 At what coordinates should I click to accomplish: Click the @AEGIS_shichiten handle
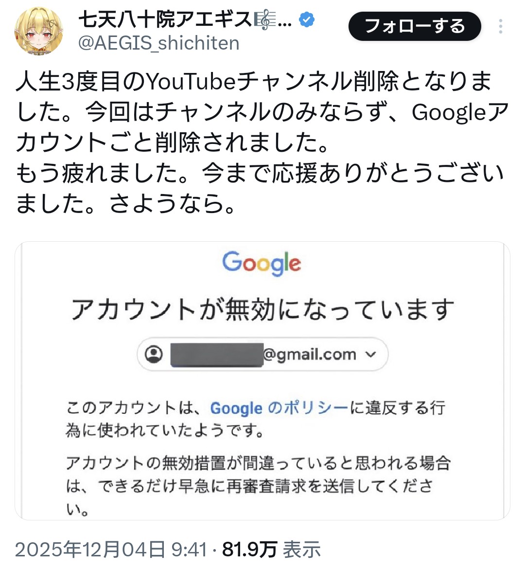(158, 43)
